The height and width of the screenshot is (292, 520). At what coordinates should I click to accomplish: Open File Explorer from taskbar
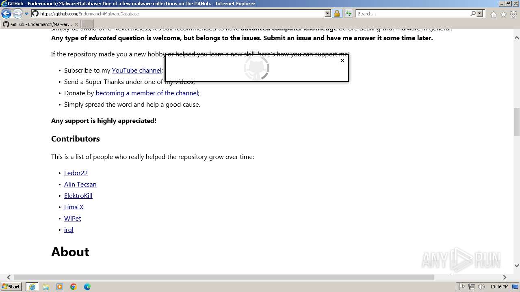[46, 287]
